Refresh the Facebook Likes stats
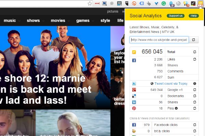This screenshot has width=205, height=136. pos(195,60)
